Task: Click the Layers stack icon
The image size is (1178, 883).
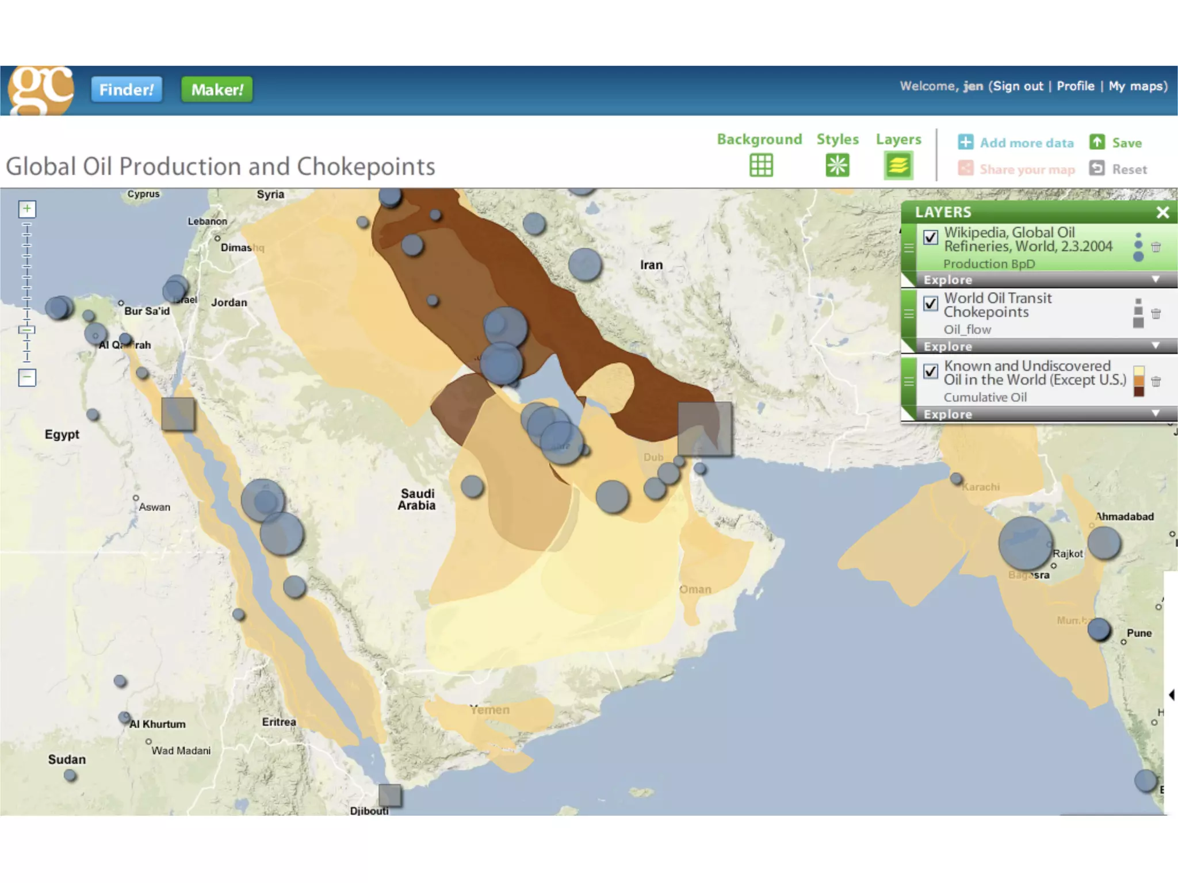Action: pyautogui.click(x=898, y=166)
